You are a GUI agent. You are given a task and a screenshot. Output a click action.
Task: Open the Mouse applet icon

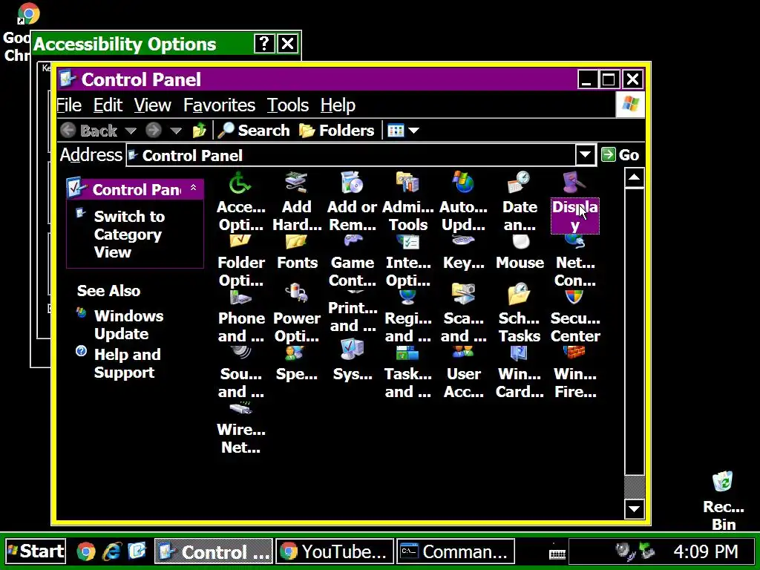pos(520,253)
